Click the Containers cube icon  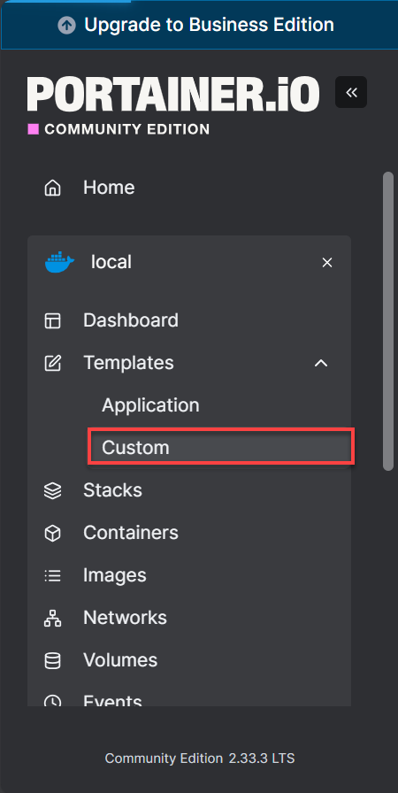pyautogui.click(x=52, y=533)
